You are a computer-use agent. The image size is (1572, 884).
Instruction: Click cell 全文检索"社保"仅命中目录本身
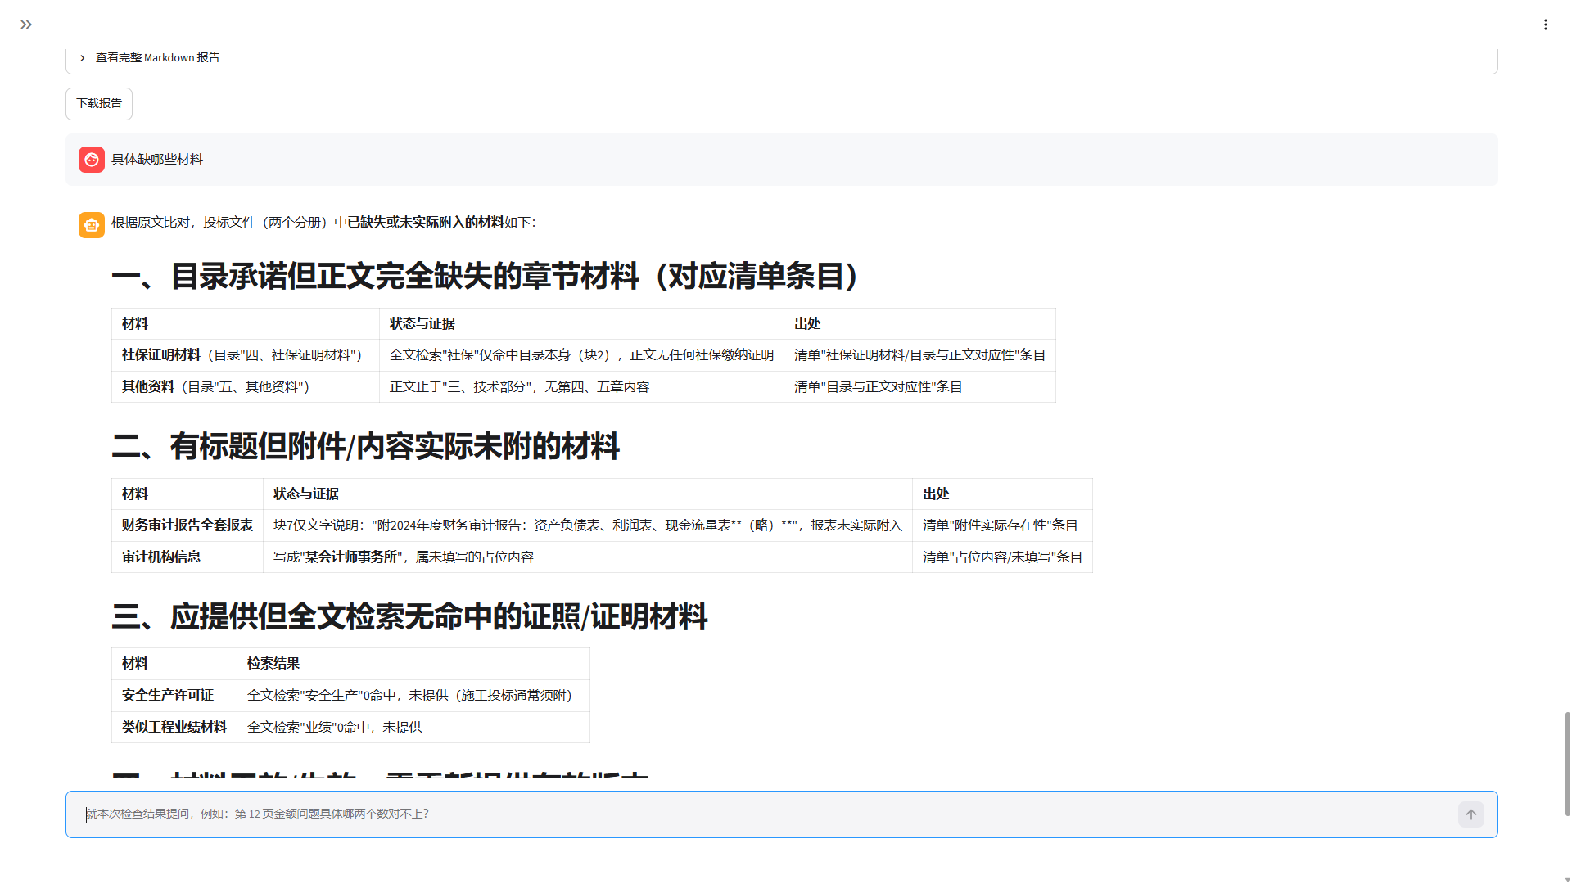(x=581, y=355)
